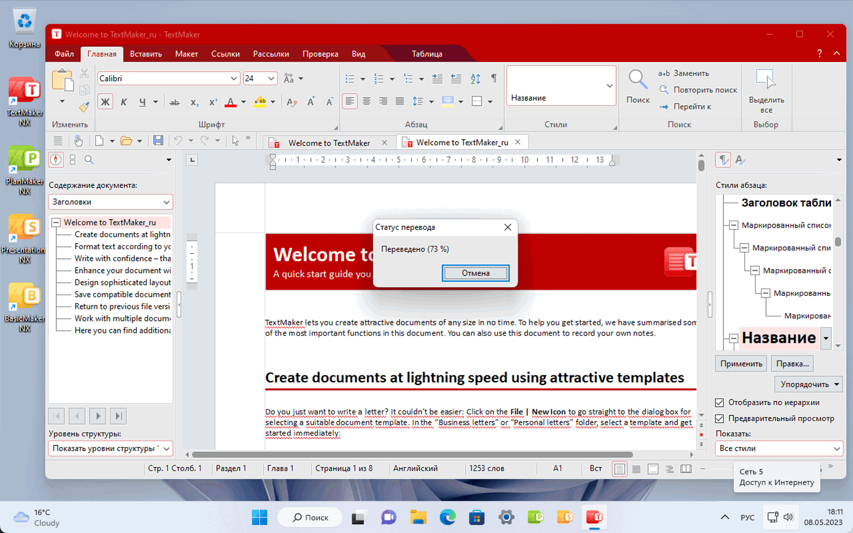This screenshot has height=533, width=853.
Task: Click the save document icon
Action: 158,141
